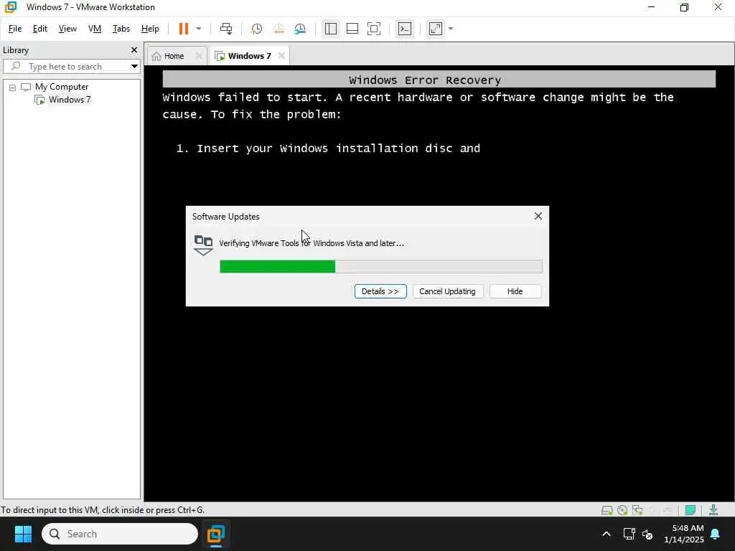
Task: Toggle the Library sidebar view icon
Action: click(x=330, y=29)
